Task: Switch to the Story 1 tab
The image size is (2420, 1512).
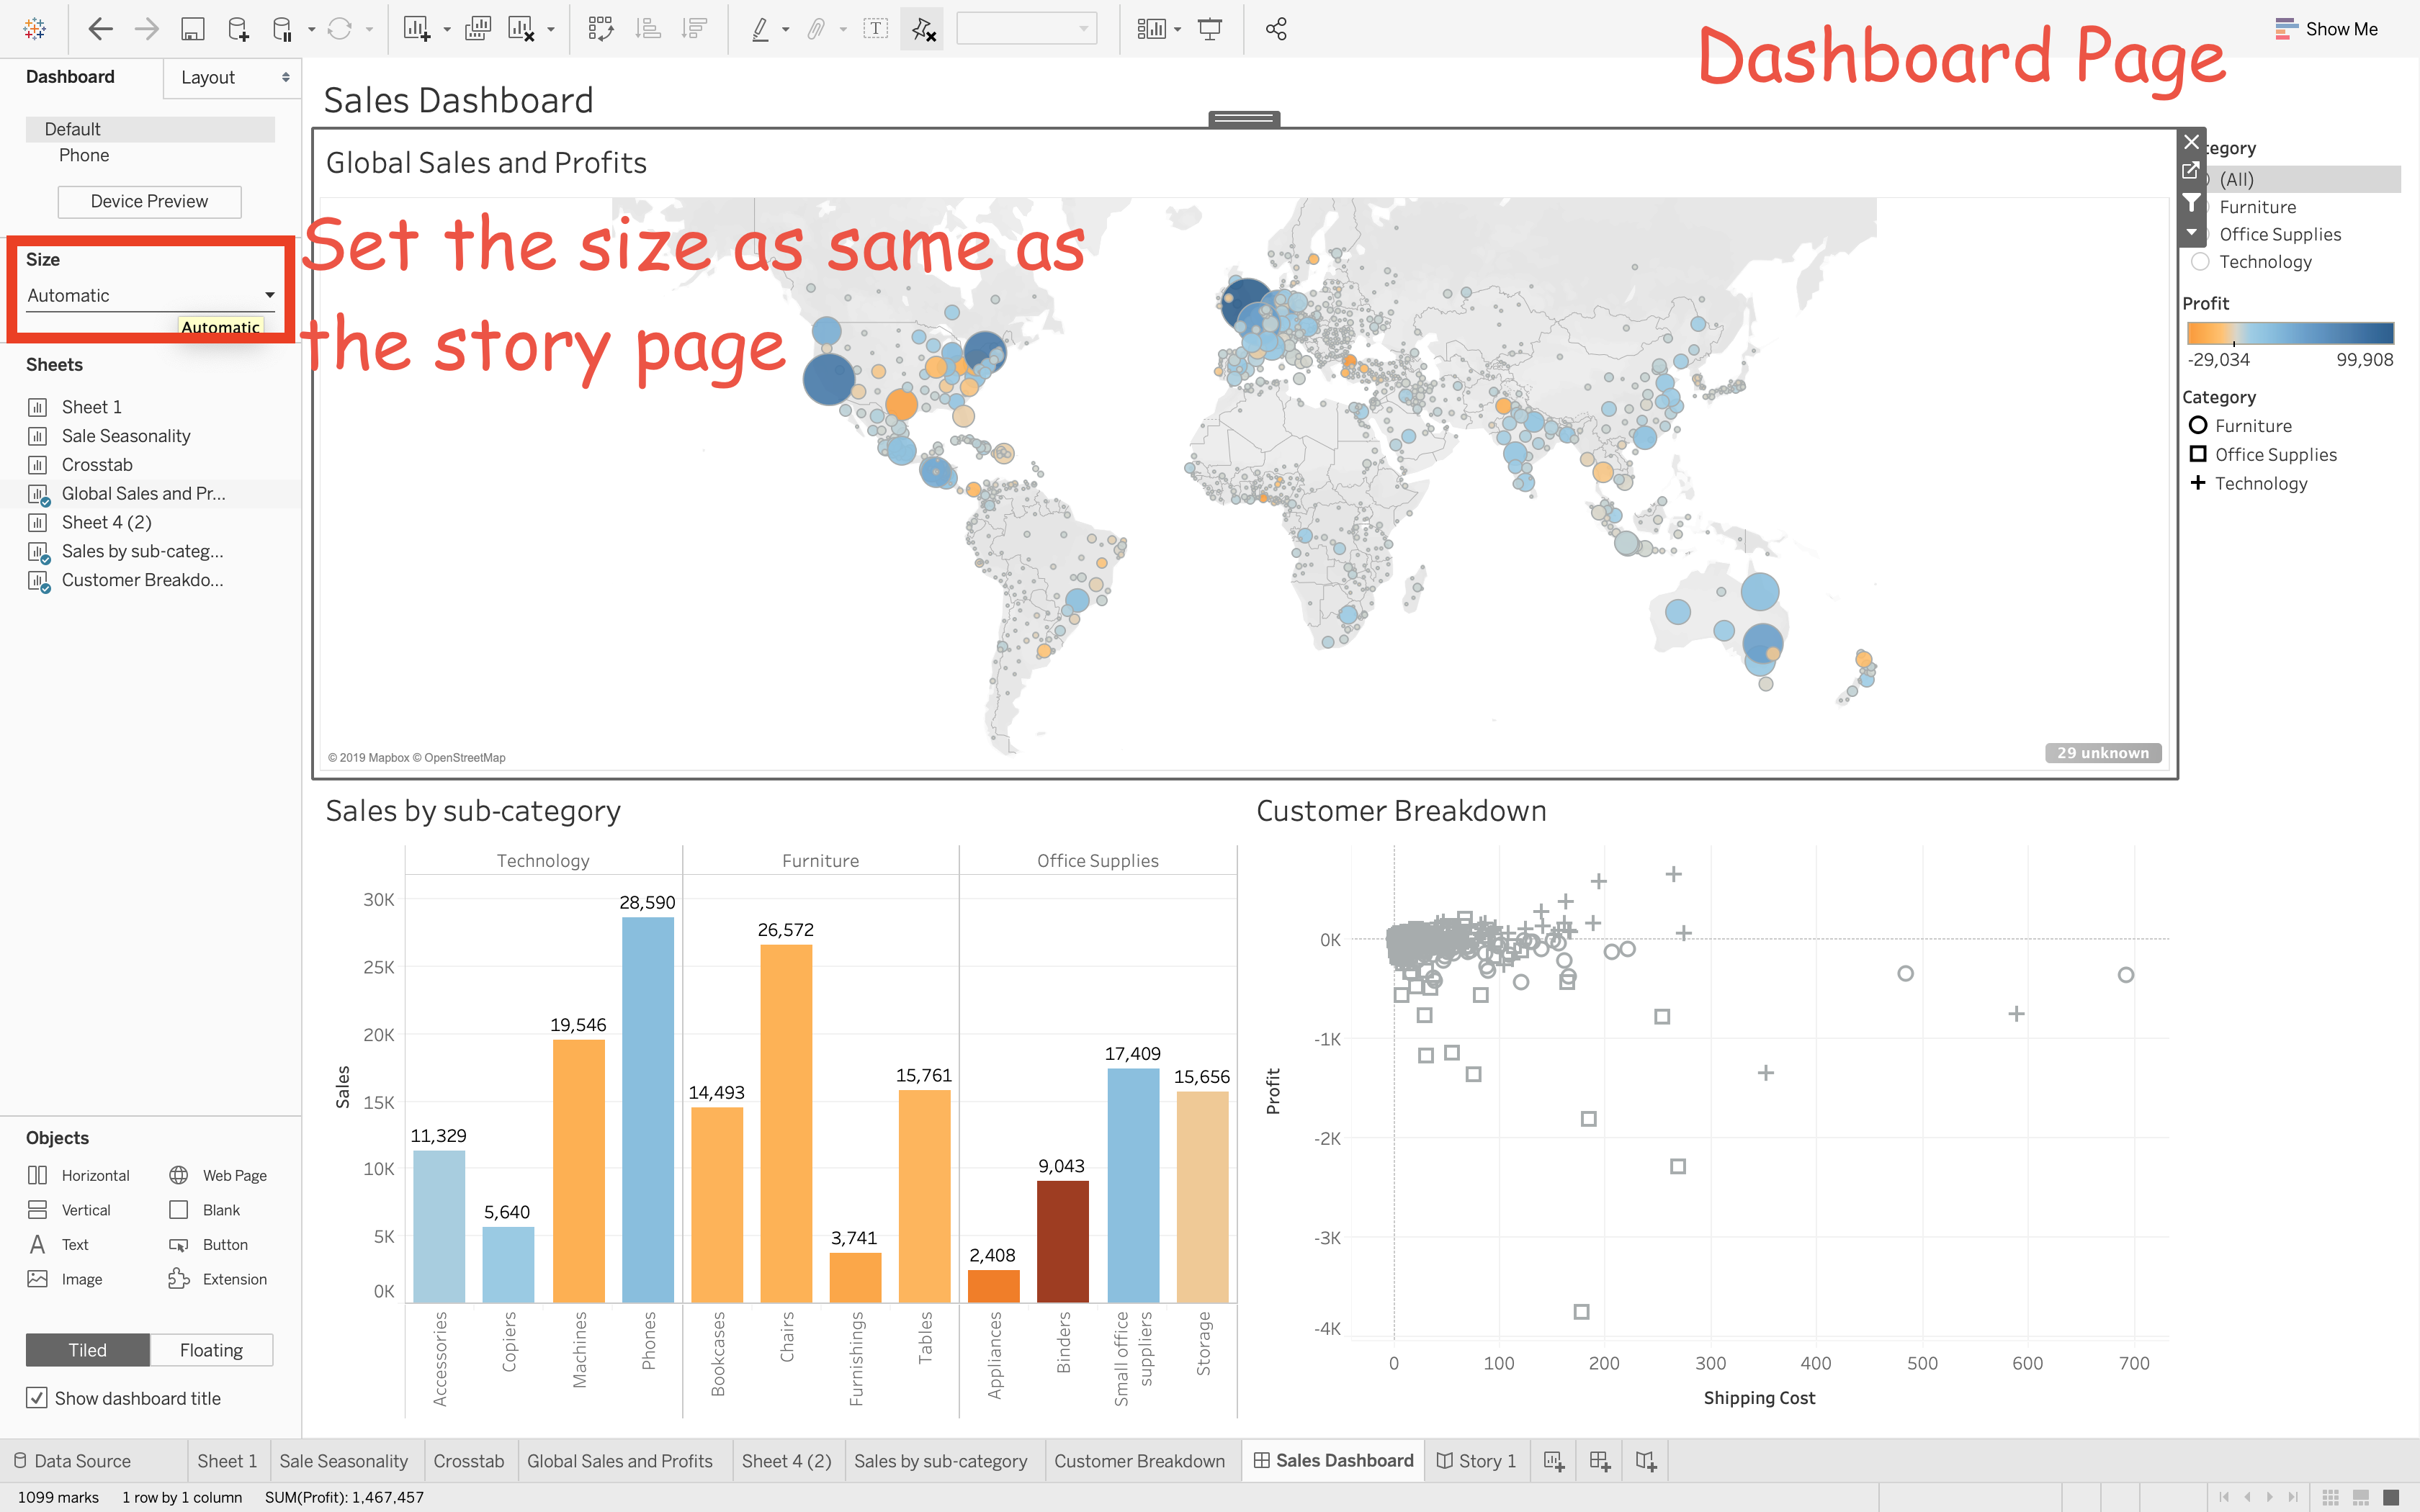Action: click(1476, 1461)
